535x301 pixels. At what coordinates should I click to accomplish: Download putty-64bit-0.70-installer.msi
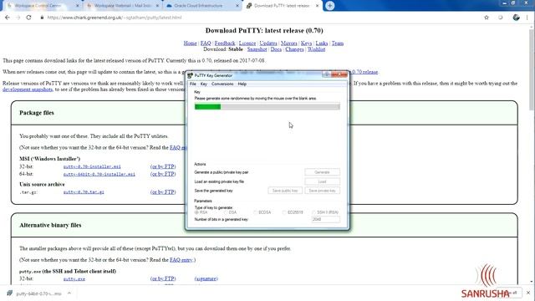click(99, 174)
